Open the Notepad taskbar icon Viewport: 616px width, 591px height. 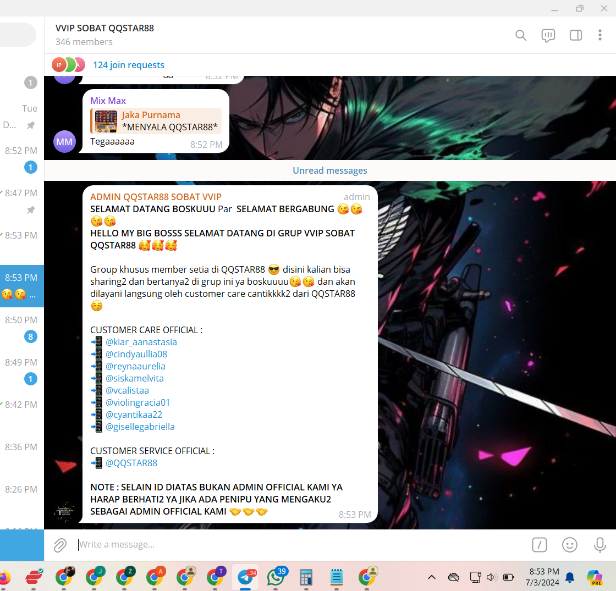coord(336,577)
